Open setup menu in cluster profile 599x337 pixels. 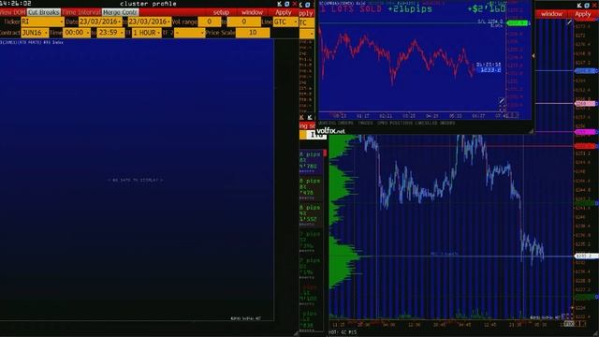coord(221,12)
